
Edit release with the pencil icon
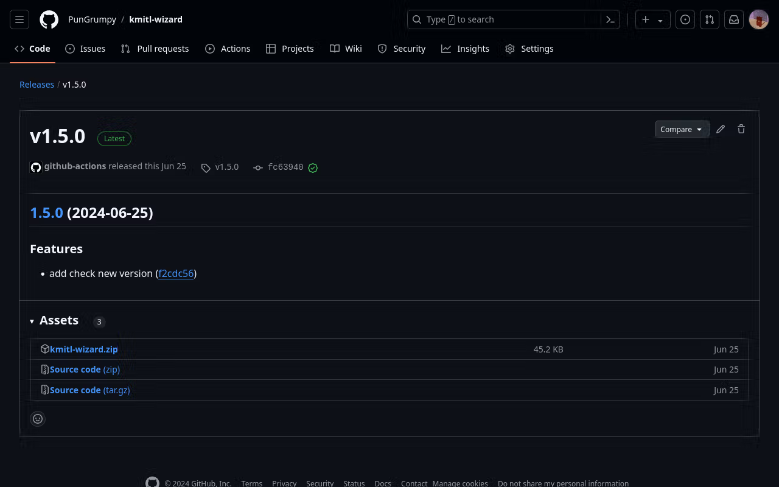point(721,129)
